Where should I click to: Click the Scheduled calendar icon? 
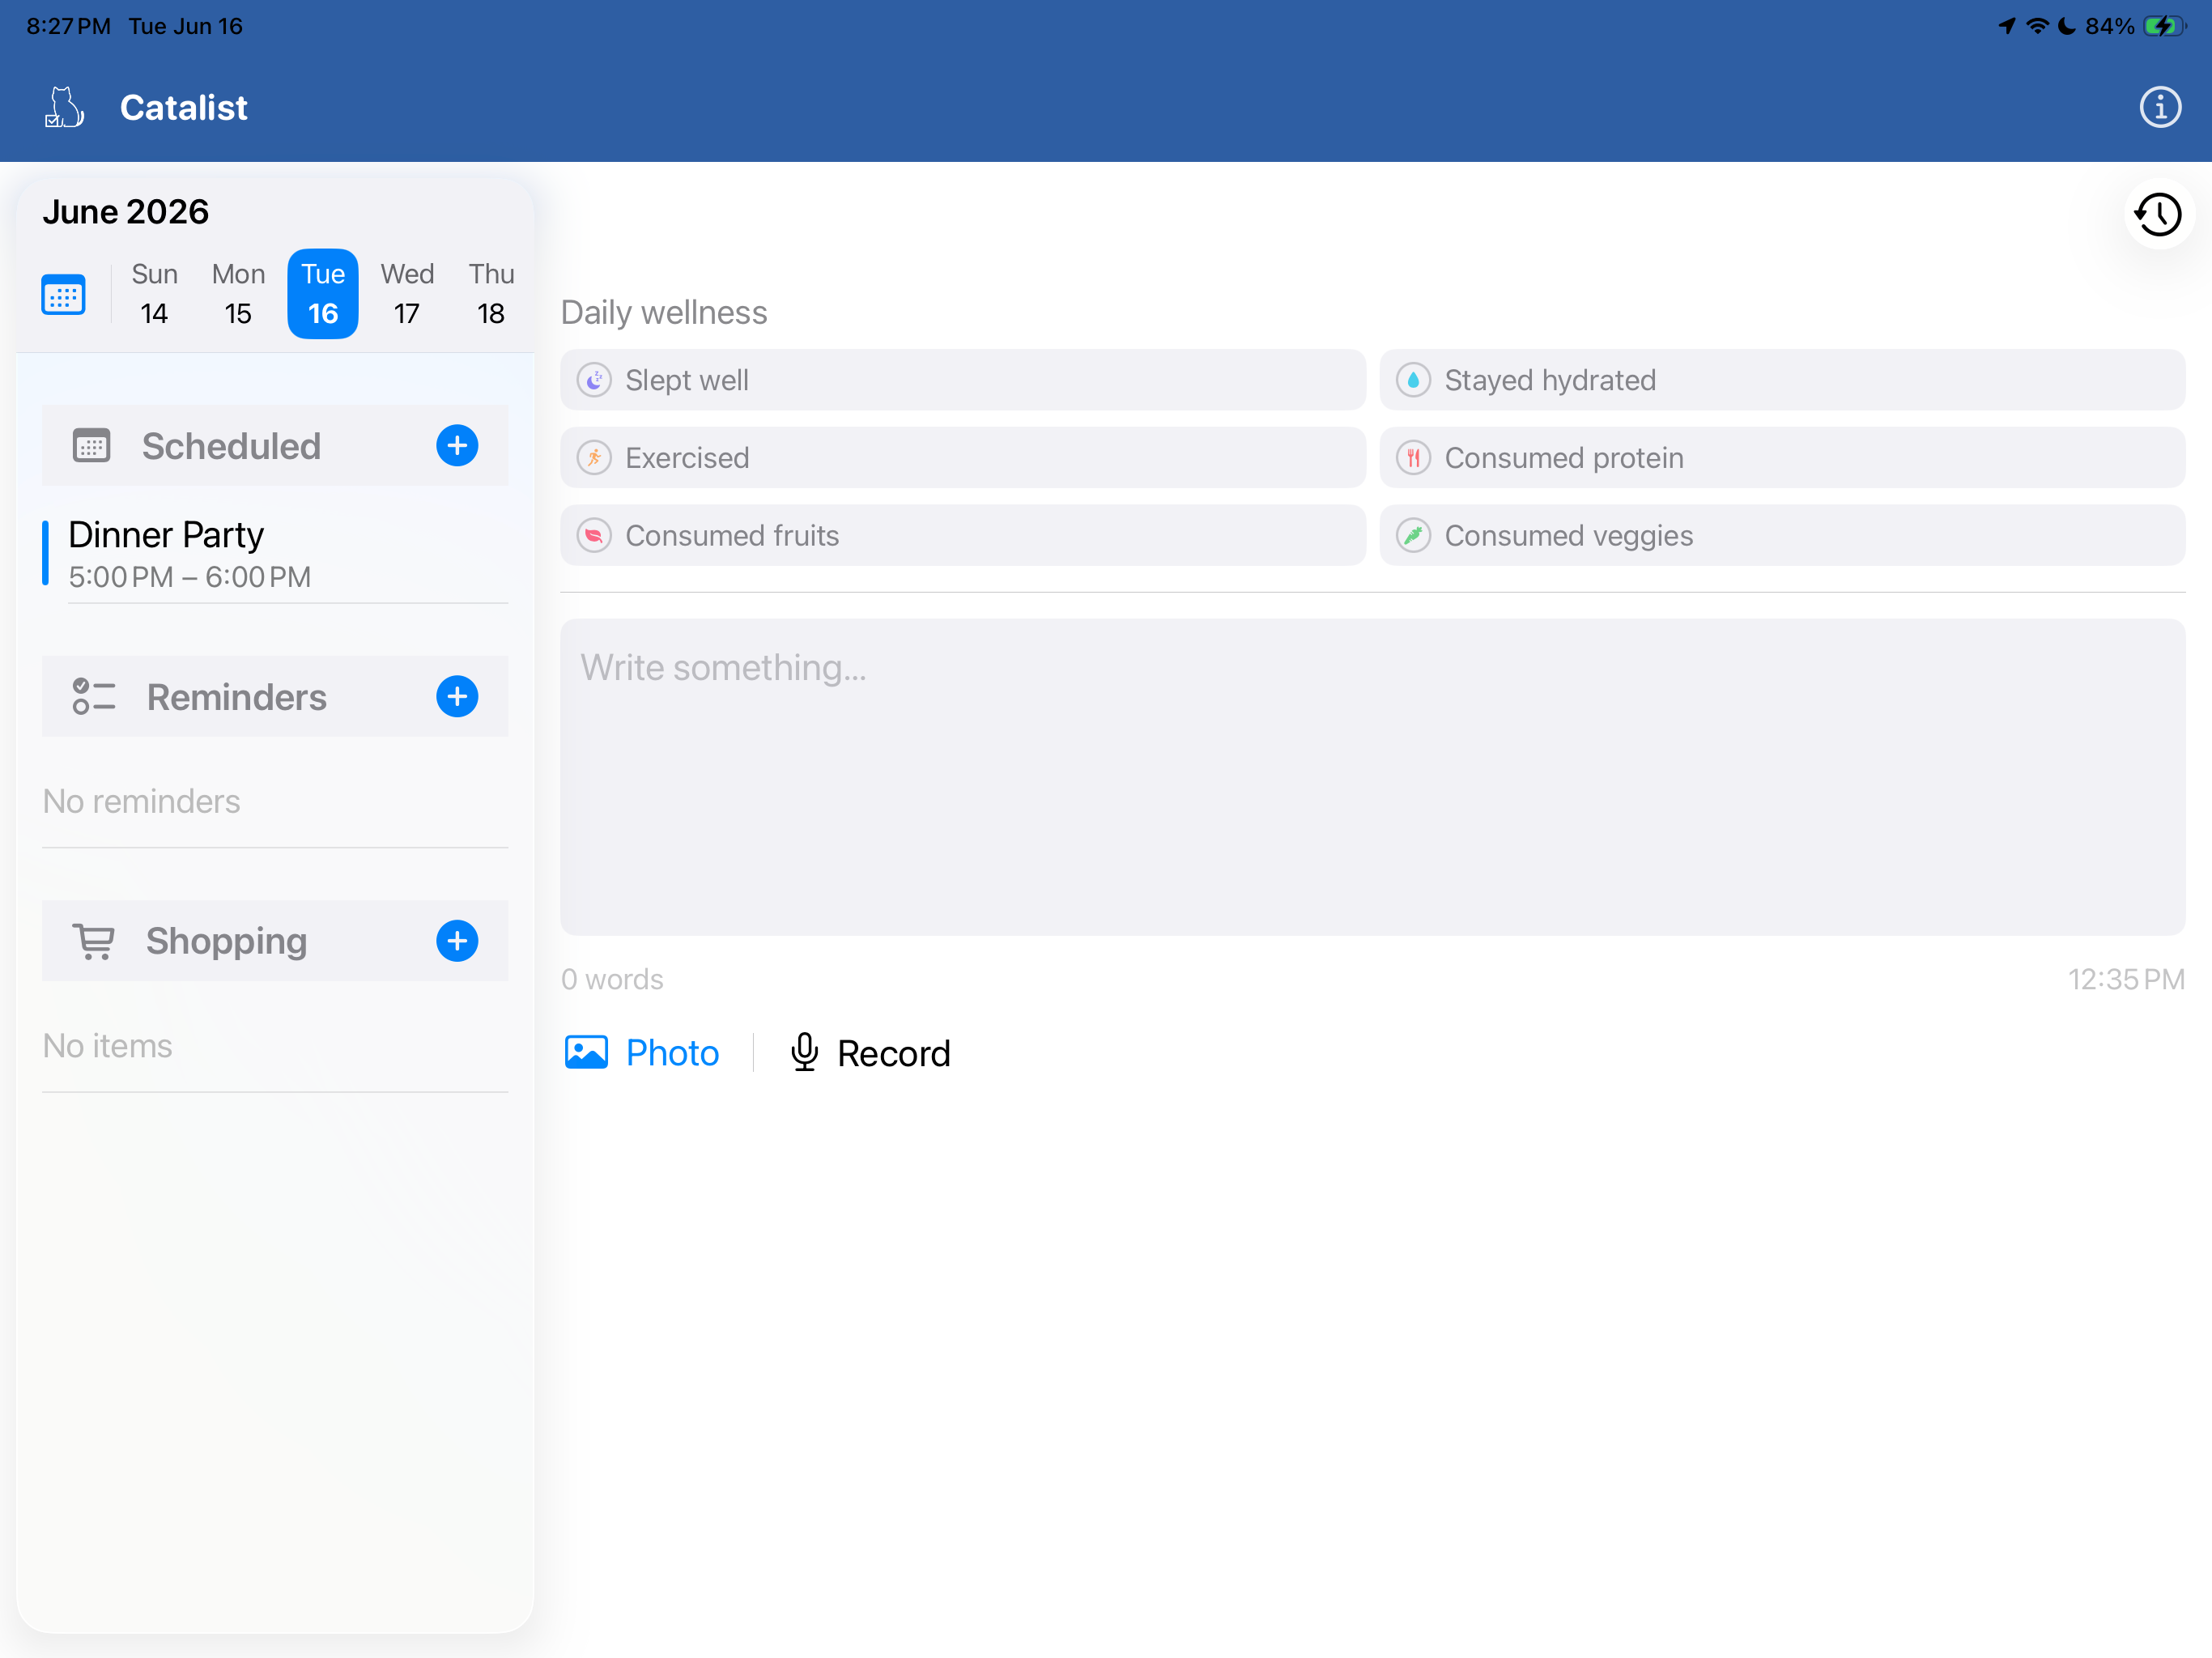92,446
